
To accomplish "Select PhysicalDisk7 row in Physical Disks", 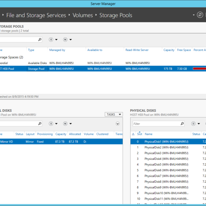I will [168, 176].
